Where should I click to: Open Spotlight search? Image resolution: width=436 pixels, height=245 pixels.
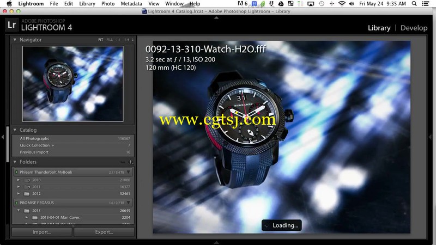pyautogui.click(x=414, y=4)
